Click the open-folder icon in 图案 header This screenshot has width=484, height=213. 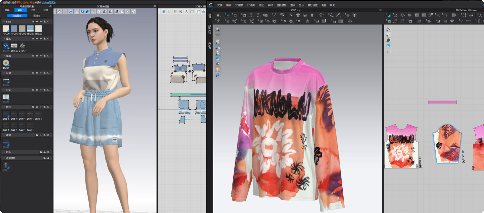pyautogui.click(x=33, y=39)
